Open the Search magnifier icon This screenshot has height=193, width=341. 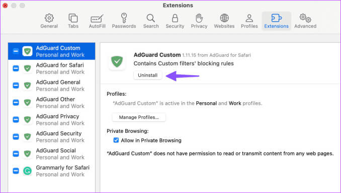point(151,18)
